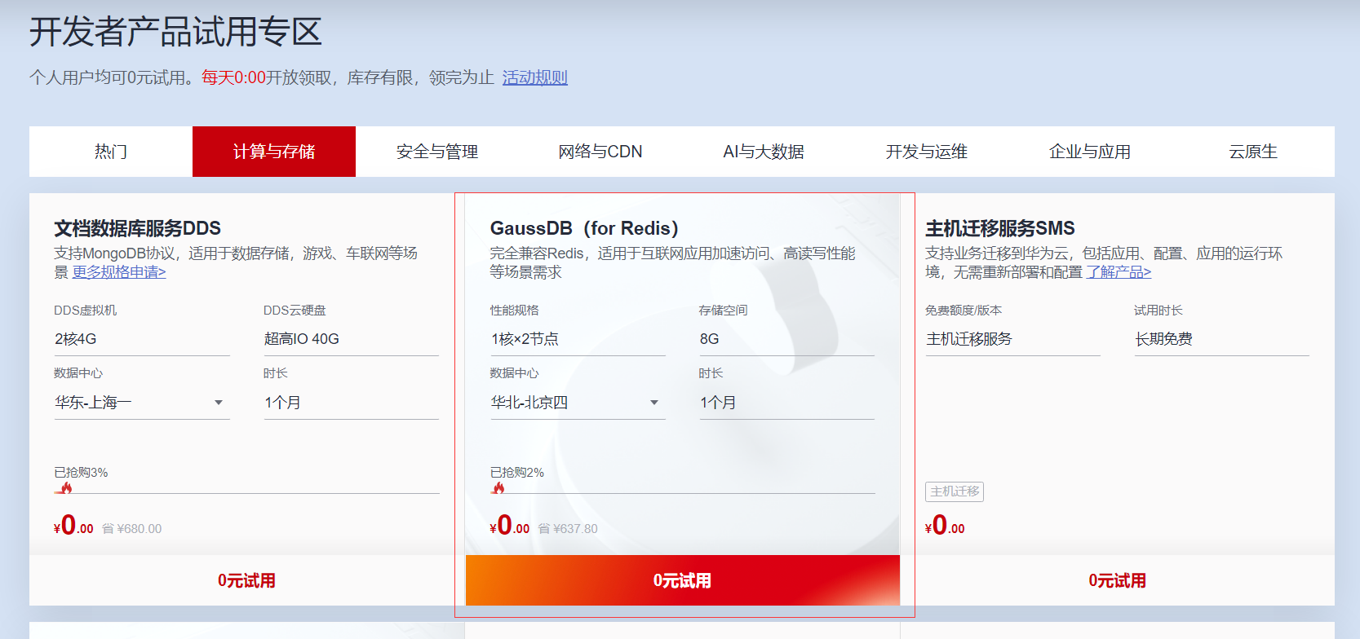This screenshot has width=1360, height=639.
Task: Click the 主机迁移服务 免费额度/版本 value
Action: (969, 339)
